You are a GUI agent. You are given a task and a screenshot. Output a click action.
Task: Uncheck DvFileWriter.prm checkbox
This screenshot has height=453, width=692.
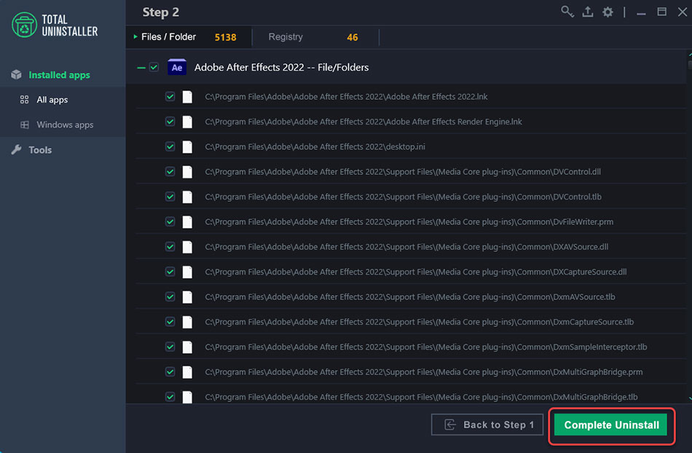[x=170, y=221]
